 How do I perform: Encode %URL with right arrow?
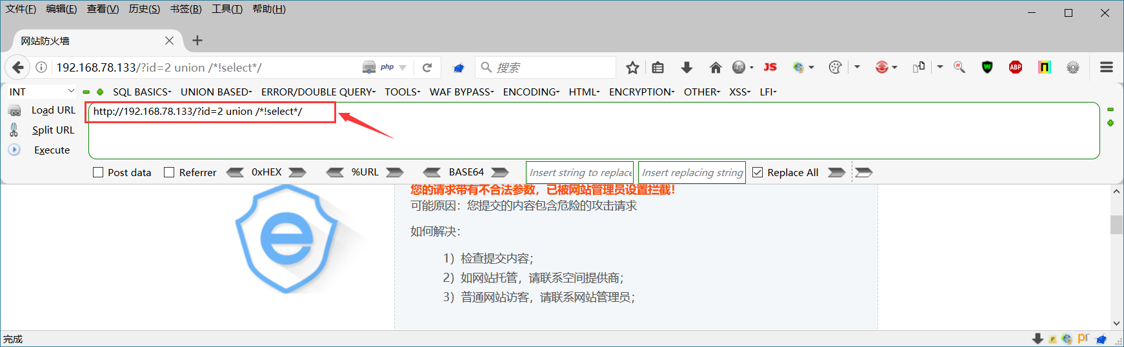[x=395, y=172]
